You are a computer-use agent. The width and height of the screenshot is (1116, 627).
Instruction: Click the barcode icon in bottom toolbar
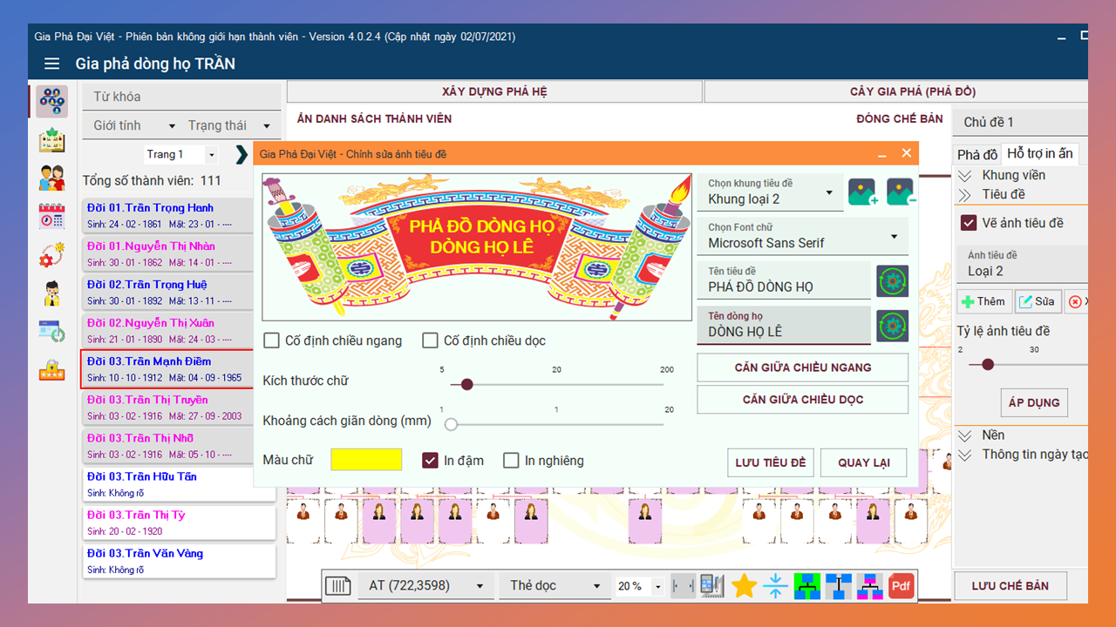(338, 586)
